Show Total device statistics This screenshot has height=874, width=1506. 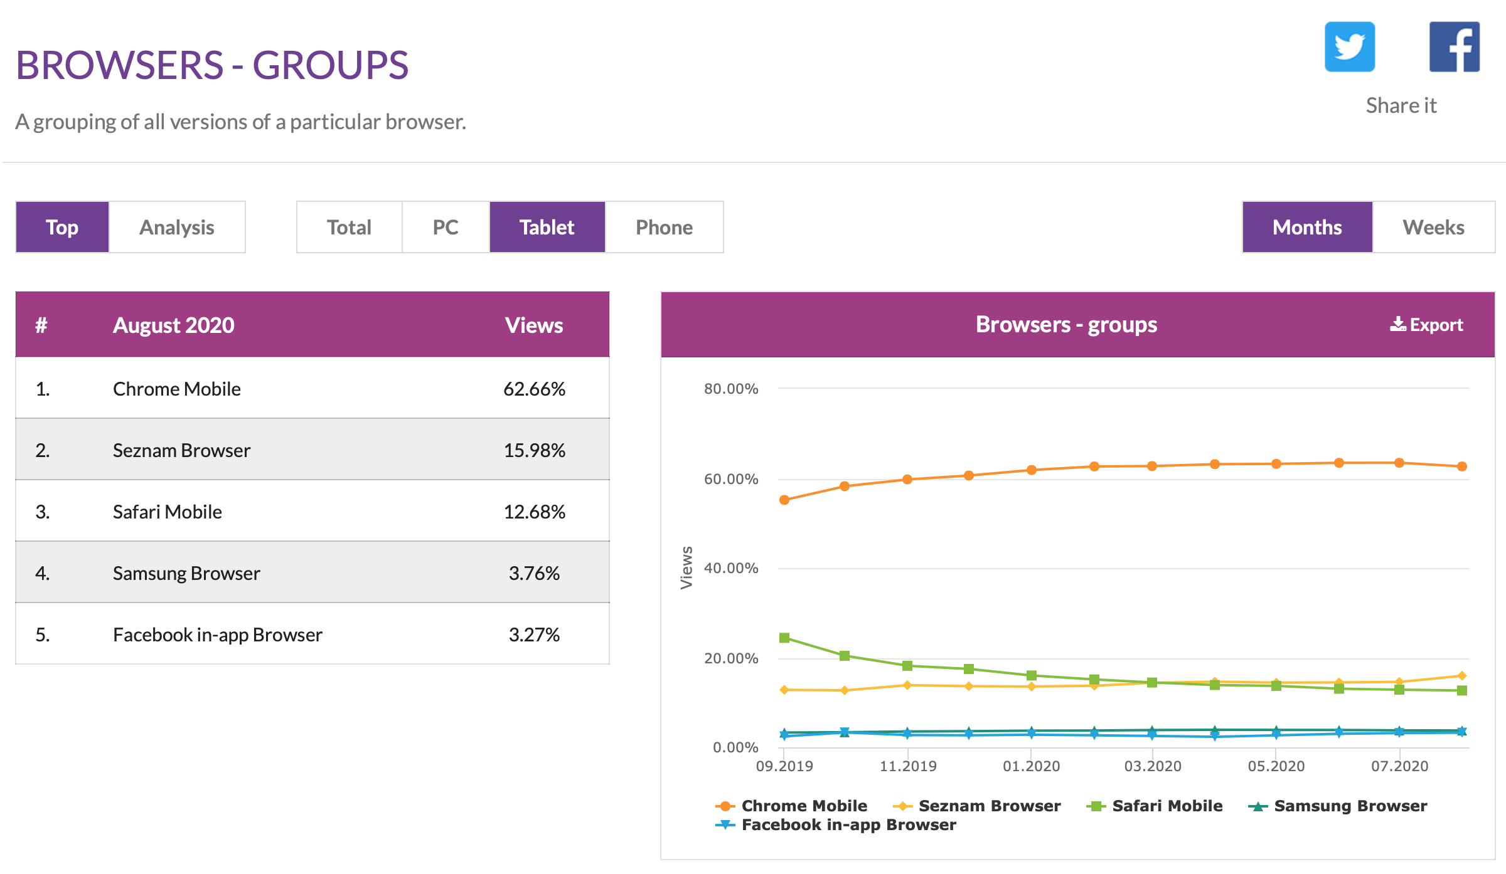pyautogui.click(x=349, y=227)
